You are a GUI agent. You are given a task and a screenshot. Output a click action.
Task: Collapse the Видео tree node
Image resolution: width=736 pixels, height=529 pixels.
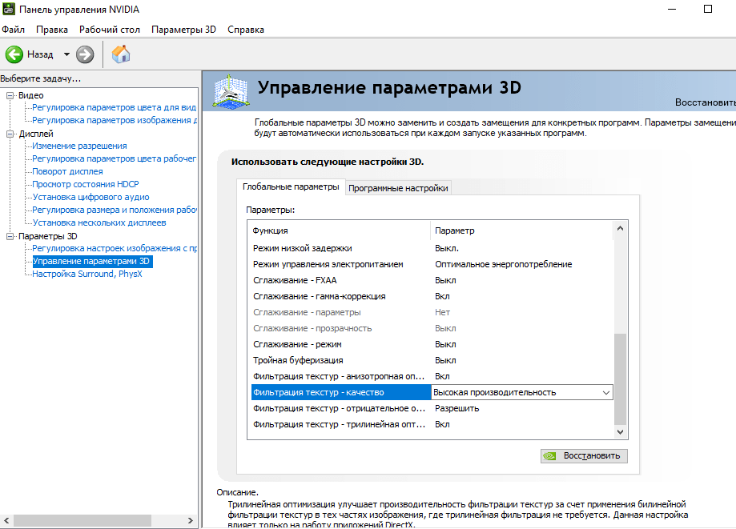10,96
